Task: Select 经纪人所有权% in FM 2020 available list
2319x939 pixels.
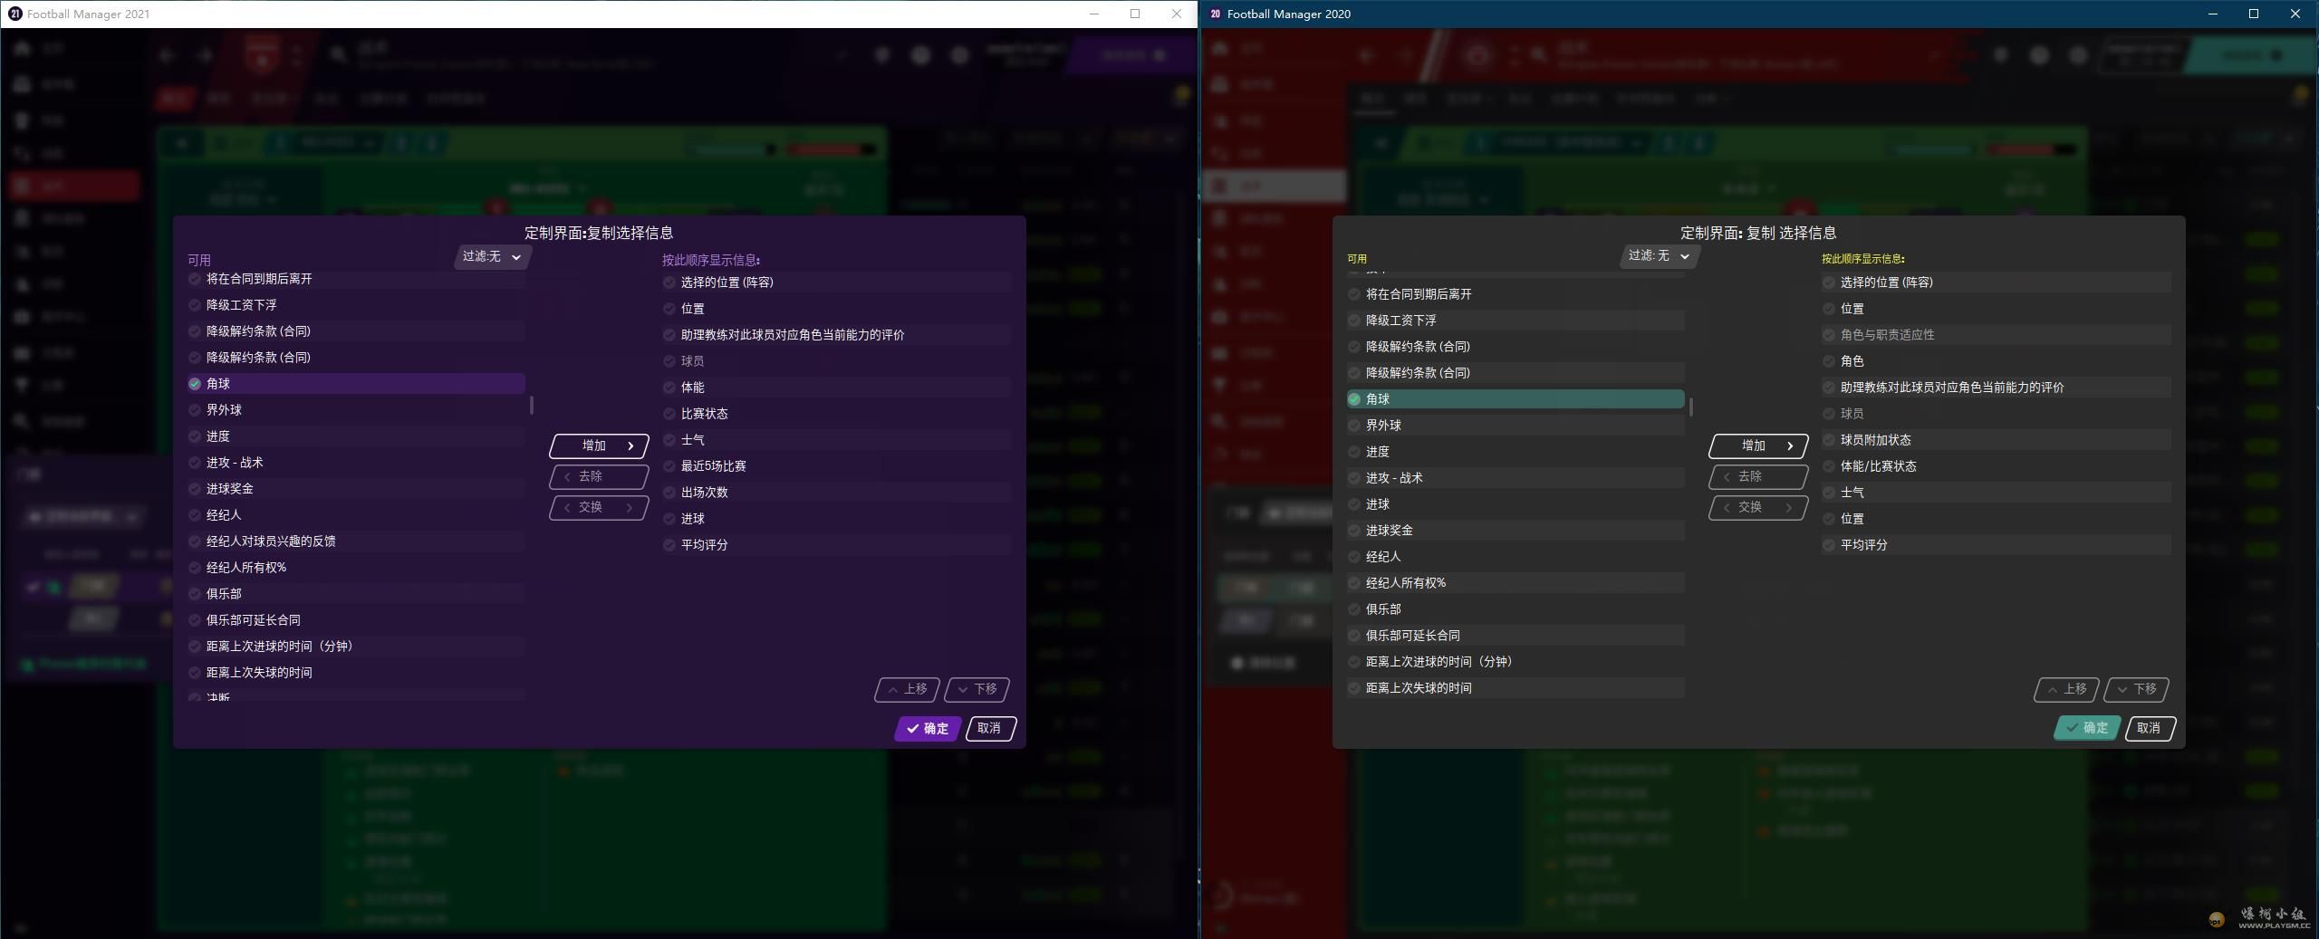Action: [x=1516, y=583]
